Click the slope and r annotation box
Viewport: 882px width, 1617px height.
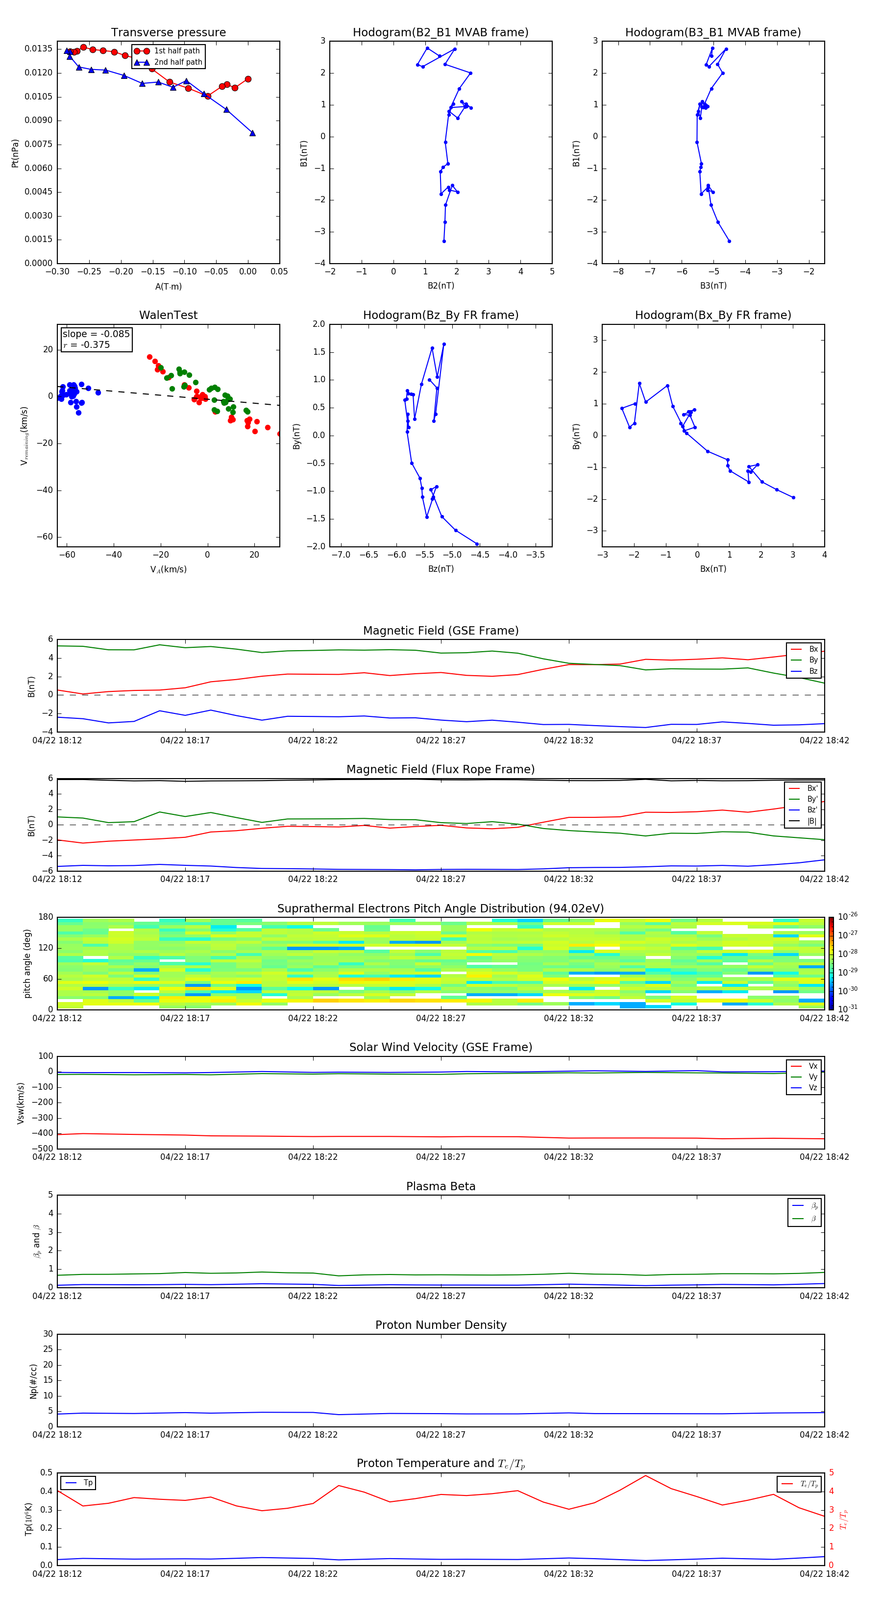(x=96, y=339)
